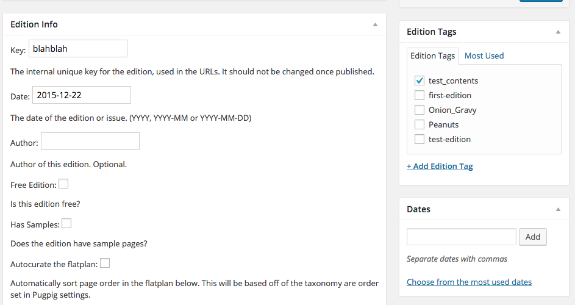Focus the Date input field
This screenshot has width=575, height=305.
click(82, 95)
